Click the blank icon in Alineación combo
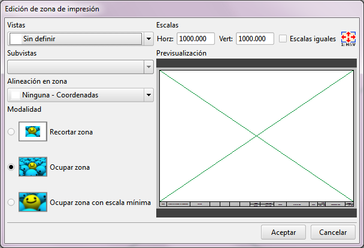The height and width of the screenshot is (248, 364). (x=16, y=95)
